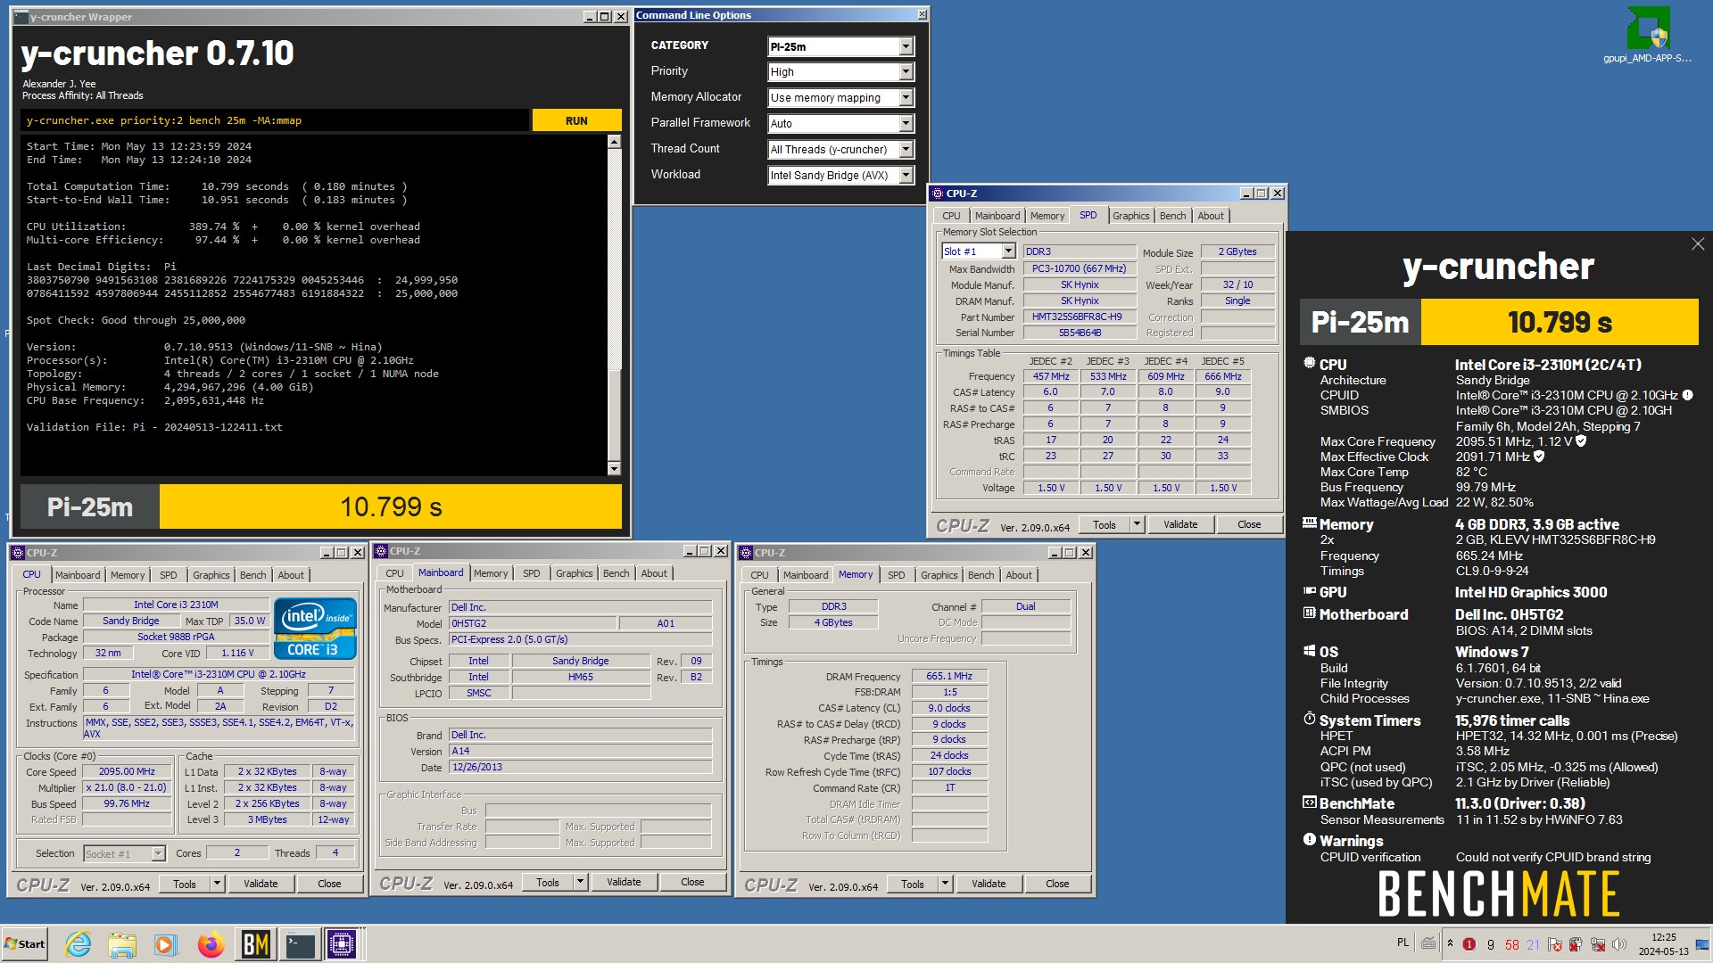Click Close in the CPU tab window
Image resolution: width=1713 pixels, height=963 pixels.
[x=329, y=884]
